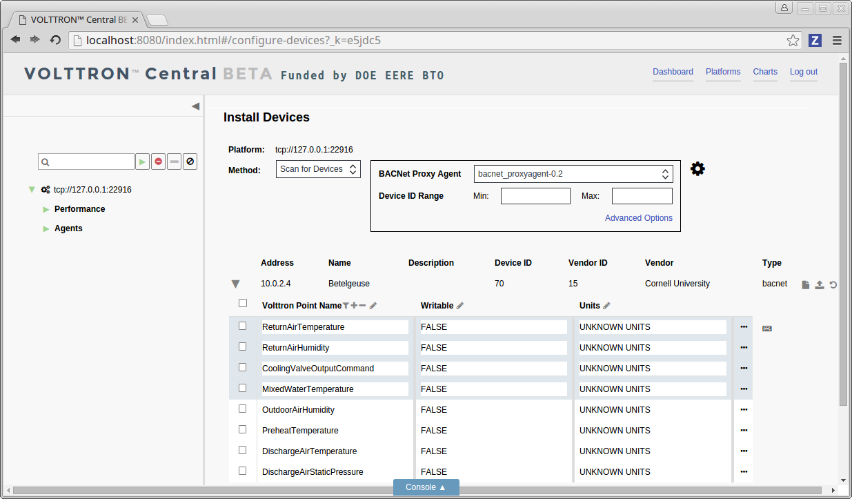
Task: Open the ellipsis menu for ReturnAirTemperature row
Action: (x=744, y=327)
